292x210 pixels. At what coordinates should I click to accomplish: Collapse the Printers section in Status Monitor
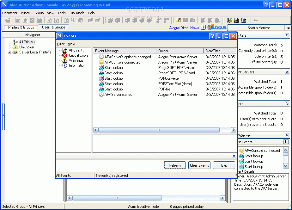tap(287, 35)
